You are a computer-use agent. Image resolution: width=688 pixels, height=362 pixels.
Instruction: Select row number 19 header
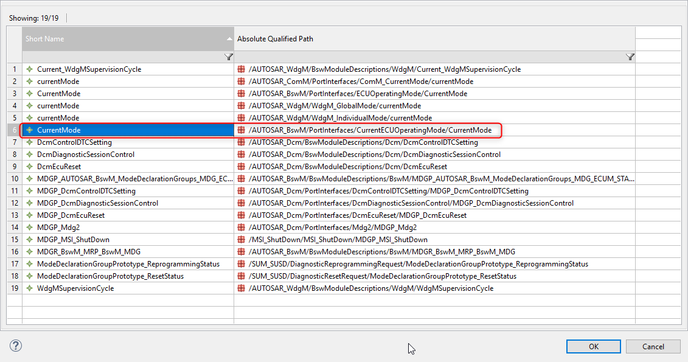[x=15, y=288]
